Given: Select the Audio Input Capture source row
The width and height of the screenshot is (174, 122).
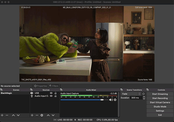Looking at the screenshot, I should pos(45,96).
